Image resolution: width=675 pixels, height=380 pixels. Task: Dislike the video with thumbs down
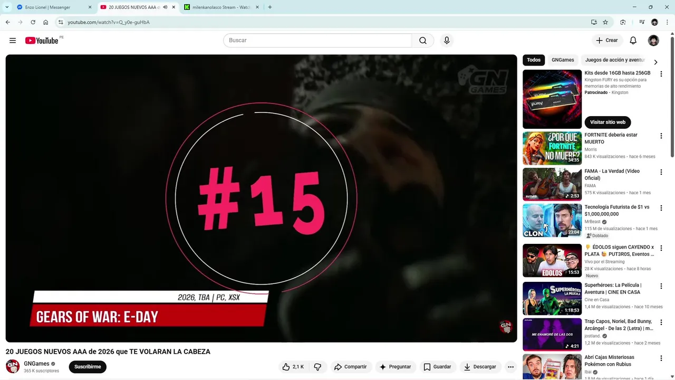coord(317,367)
